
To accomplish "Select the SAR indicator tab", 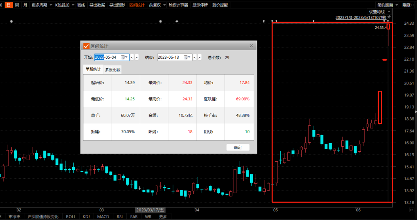I will click(134, 217).
